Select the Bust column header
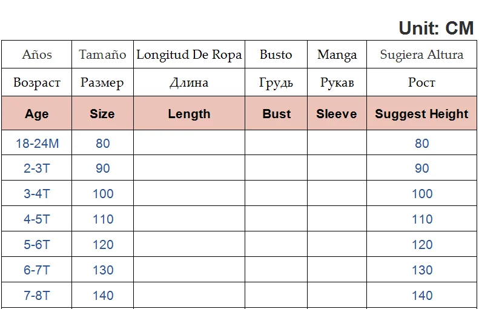Screen dimensions: 479x309 pos(277,114)
